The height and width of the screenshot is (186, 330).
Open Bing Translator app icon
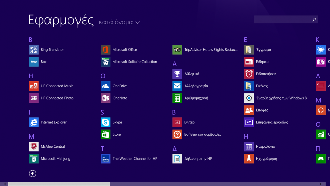pyautogui.click(x=34, y=50)
